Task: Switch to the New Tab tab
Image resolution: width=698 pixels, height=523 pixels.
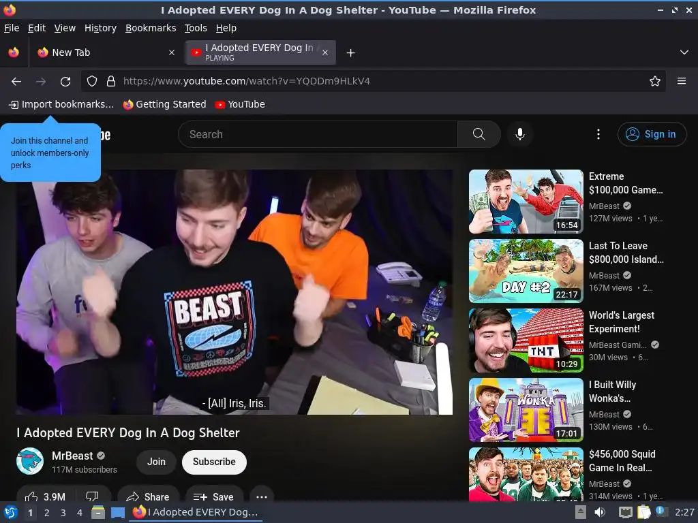Action: click(x=106, y=52)
